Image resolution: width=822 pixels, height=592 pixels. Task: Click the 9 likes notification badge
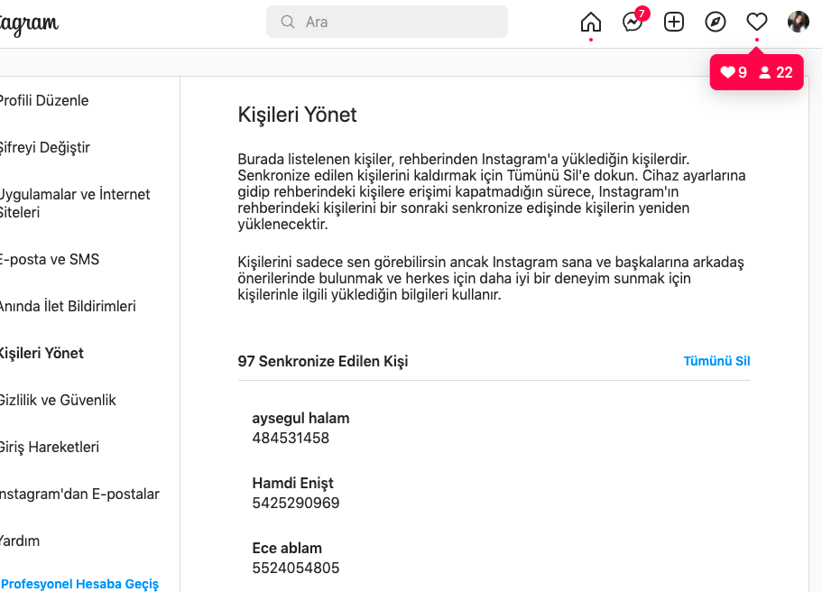[x=734, y=72]
